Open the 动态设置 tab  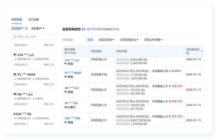pos(34,20)
